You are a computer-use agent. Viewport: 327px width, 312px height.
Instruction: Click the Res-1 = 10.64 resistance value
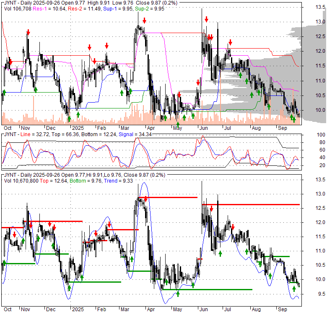coord(49,9)
